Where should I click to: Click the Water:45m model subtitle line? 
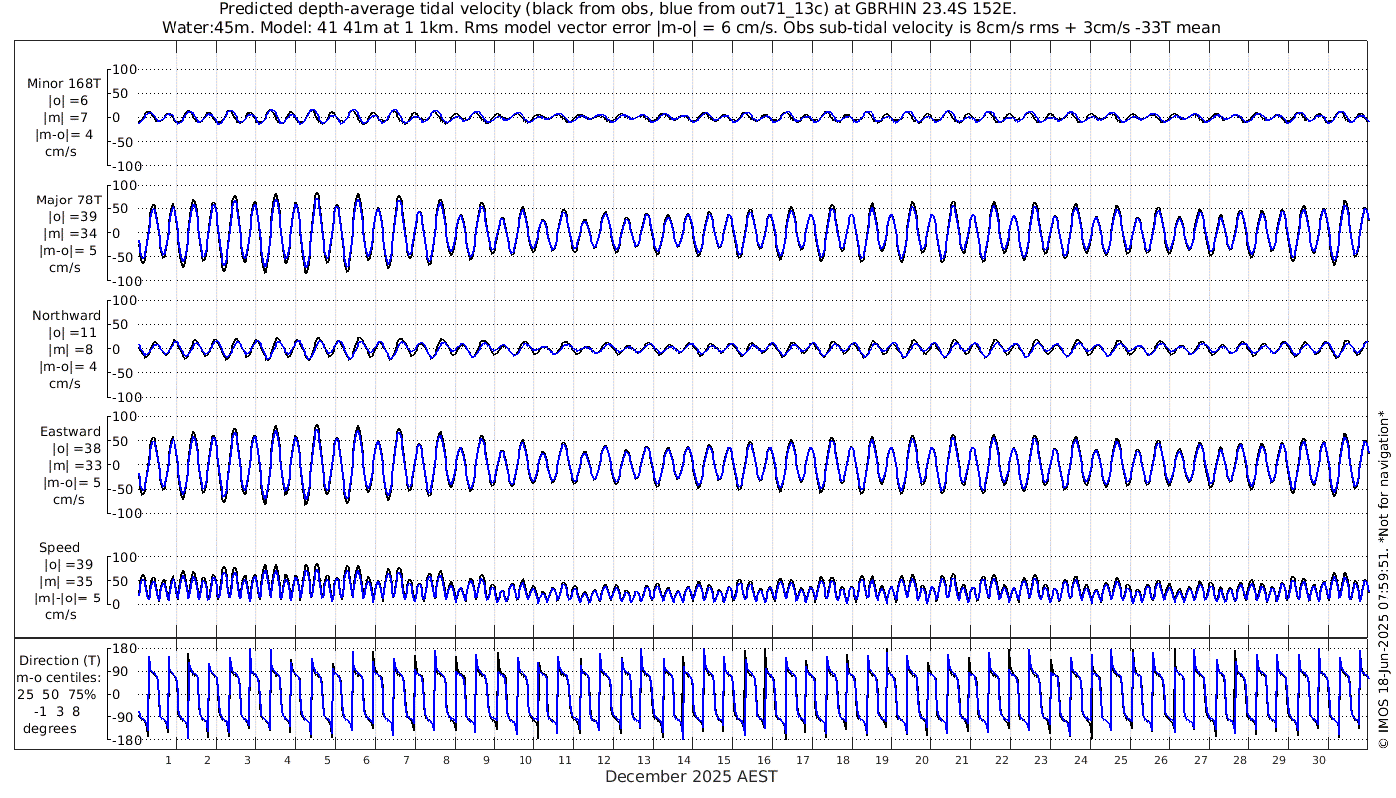pos(690,27)
